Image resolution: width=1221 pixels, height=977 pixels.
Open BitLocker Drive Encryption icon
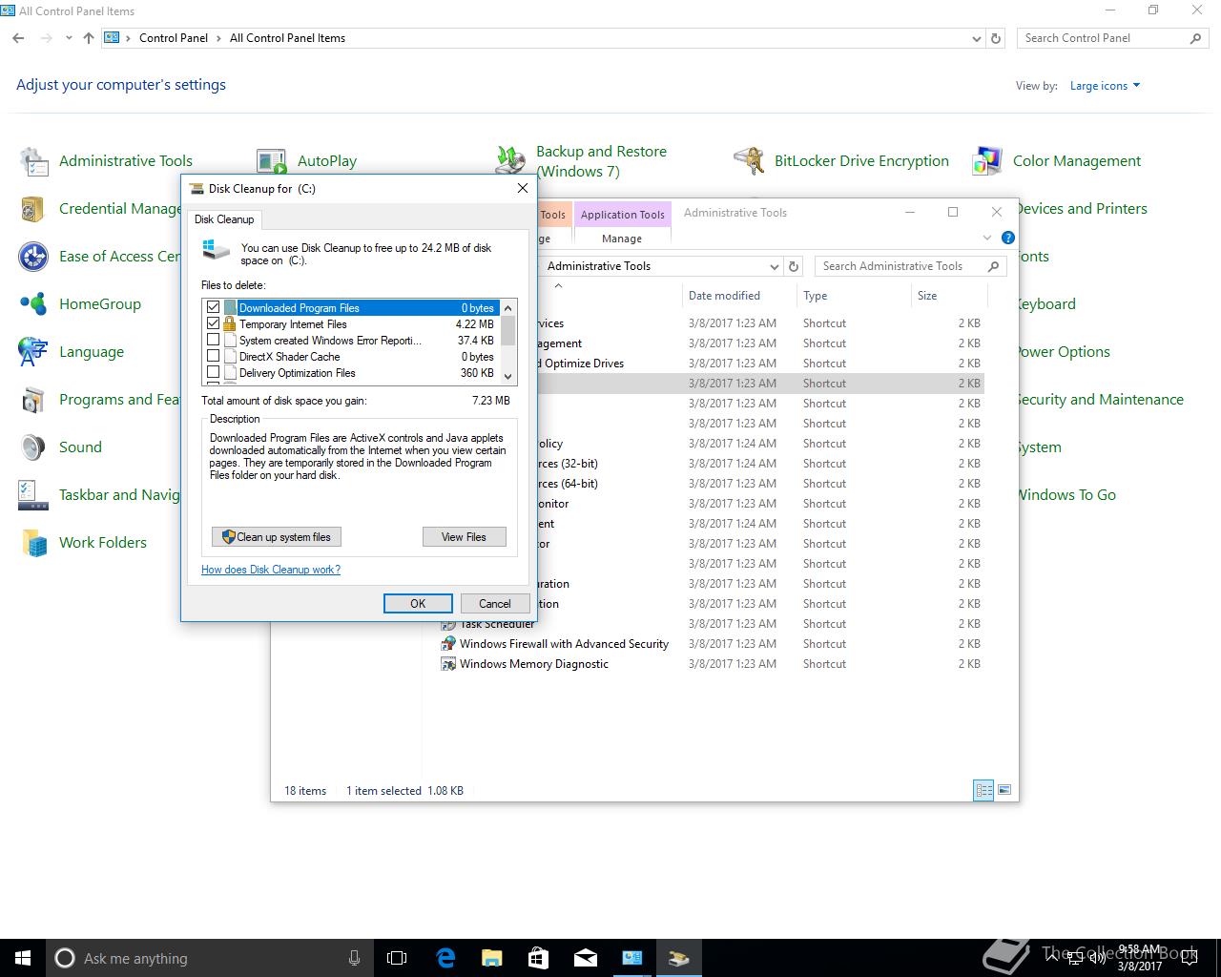[x=749, y=161]
